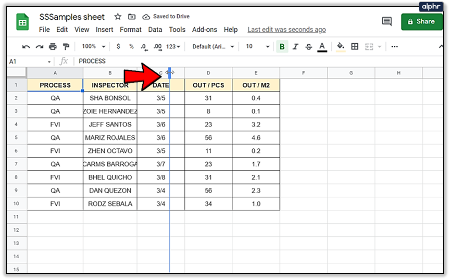Viewport: 450px width, 280px height.
Task: Select the Paint format tool
Action: 66,47
